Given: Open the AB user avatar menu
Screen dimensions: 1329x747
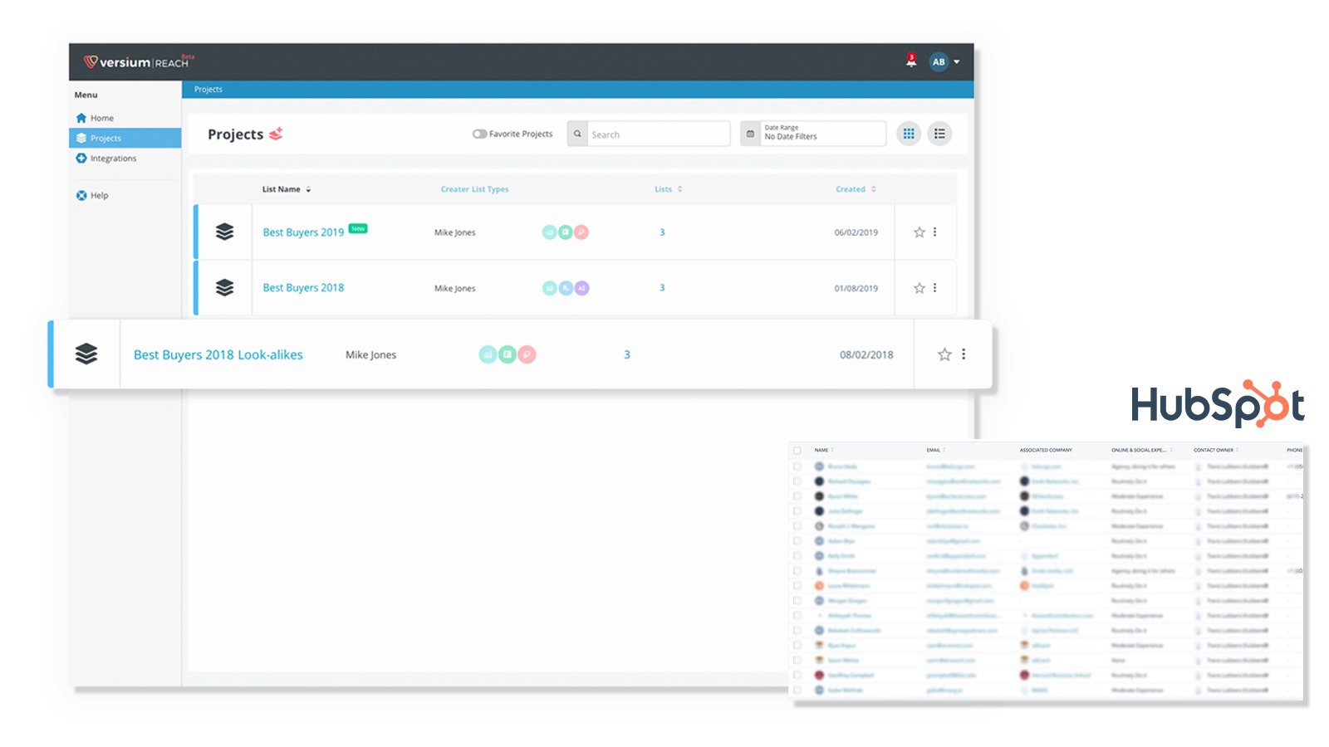Looking at the screenshot, I should pyautogui.click(x=939, y=61).
